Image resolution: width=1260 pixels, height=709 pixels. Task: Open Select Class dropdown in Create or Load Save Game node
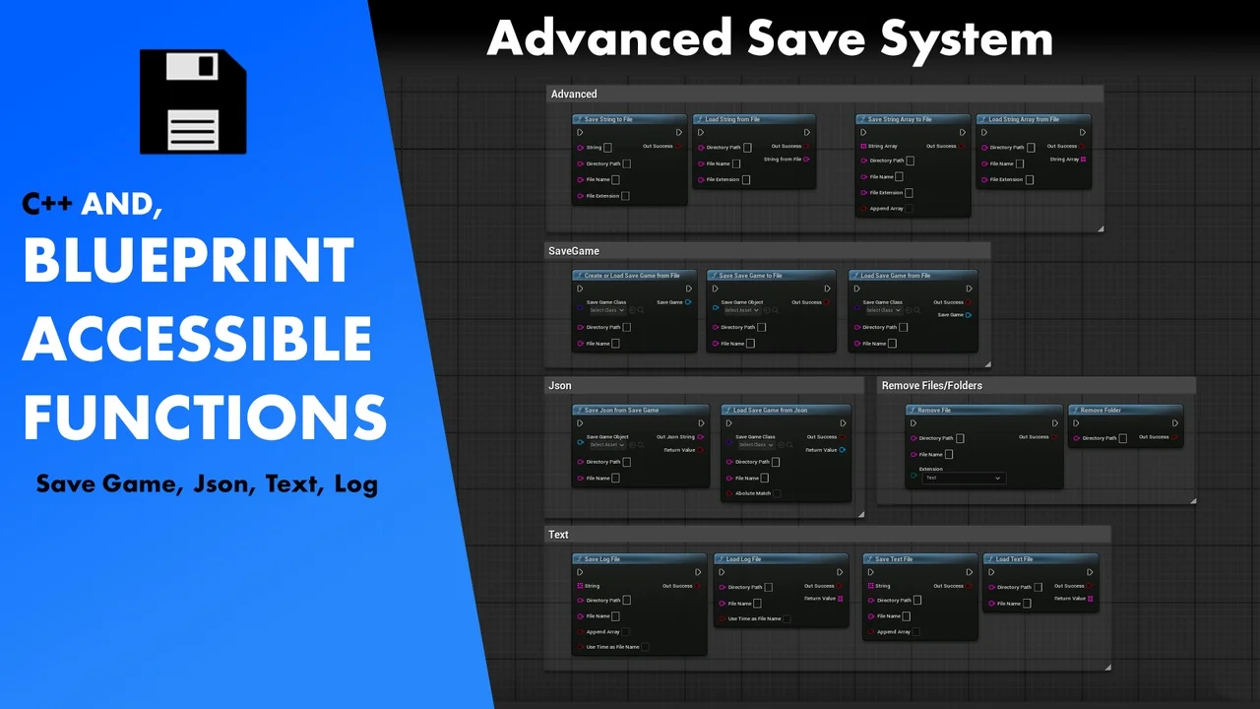607,310
